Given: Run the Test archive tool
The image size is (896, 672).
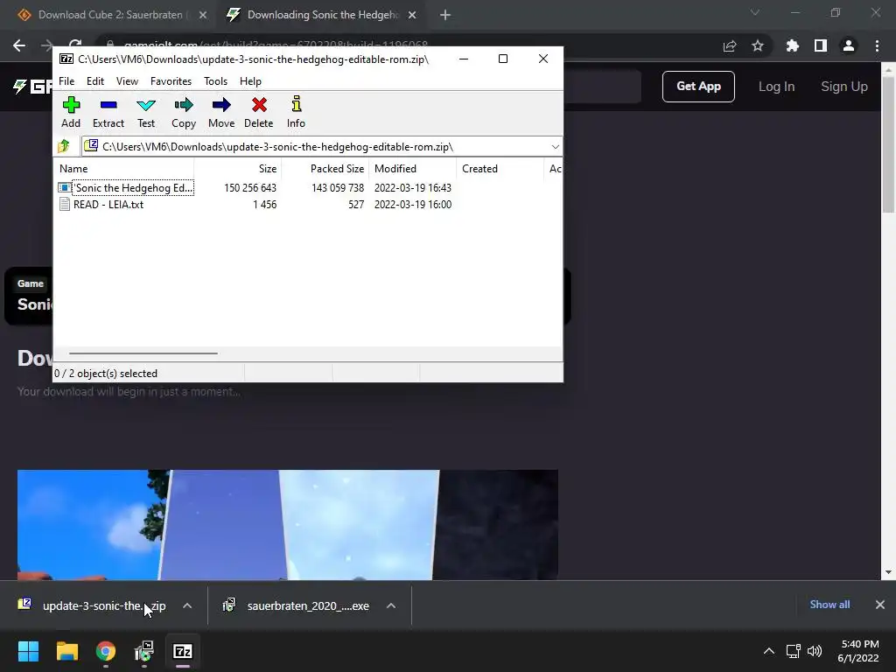Looking at the screenshot, I should [146, 112].
